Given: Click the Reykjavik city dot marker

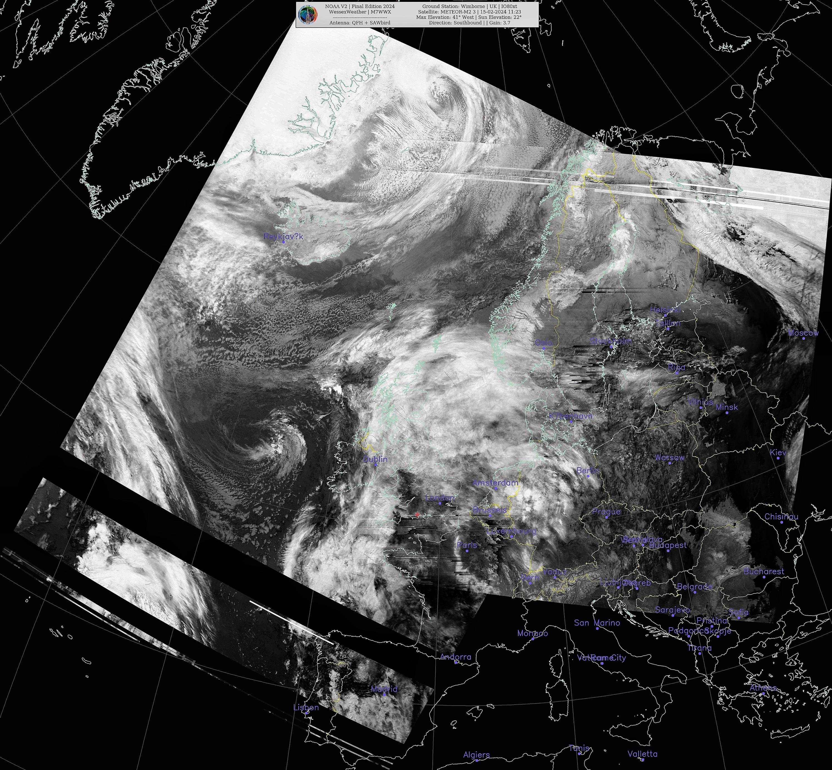Looking at the screenshot, I should point(284,242).
